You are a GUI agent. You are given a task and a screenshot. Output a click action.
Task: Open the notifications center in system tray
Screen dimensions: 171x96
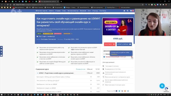(168, 95)
